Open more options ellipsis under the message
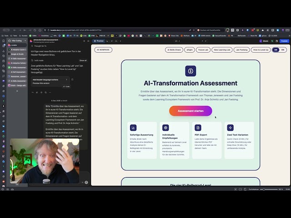The image size is (291, 218). coord(50,92)
